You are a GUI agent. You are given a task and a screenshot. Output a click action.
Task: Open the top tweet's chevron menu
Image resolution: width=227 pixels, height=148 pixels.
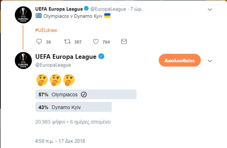click(210, 10)
